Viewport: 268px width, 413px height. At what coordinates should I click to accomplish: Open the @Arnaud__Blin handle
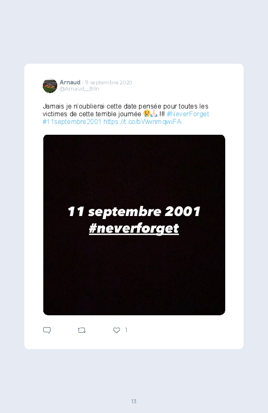click(79, 89)
